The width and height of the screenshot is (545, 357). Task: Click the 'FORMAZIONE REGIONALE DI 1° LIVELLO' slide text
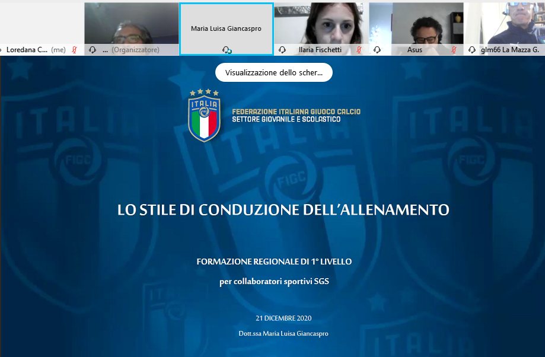[274, 262]
